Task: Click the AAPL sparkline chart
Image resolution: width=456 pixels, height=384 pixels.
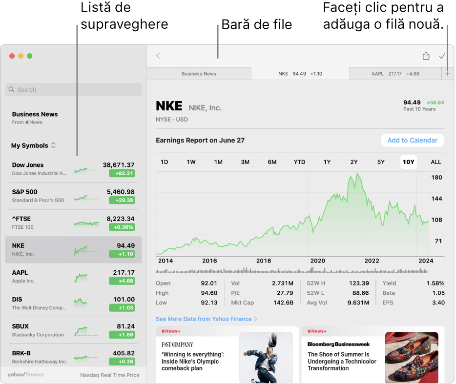Action: (x=81, y=278)
